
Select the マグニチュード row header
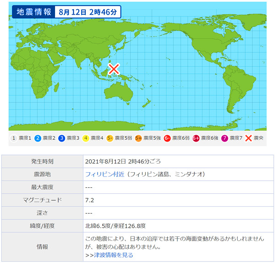pos(42,200)
